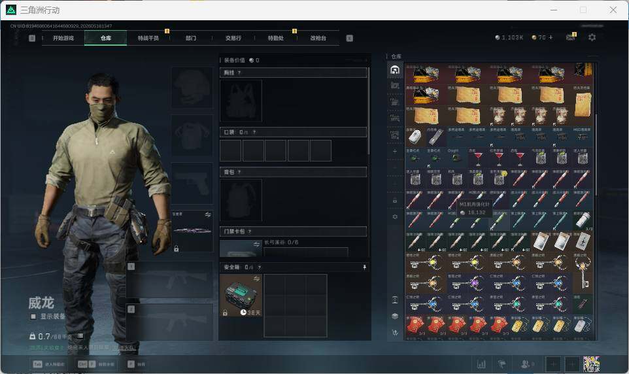Switch to the 改枪台 tab

318,38
